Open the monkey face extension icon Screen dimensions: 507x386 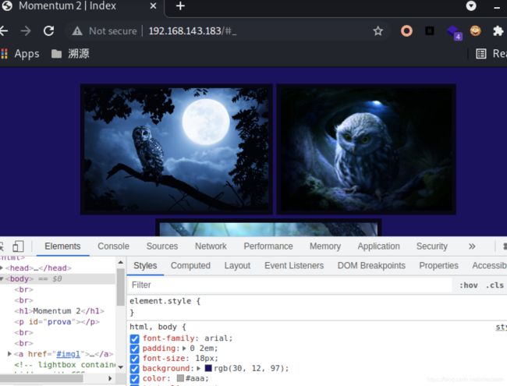[x=475, y=31]
